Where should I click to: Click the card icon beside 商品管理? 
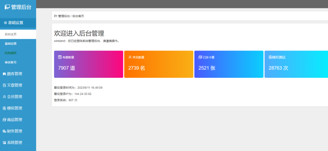(4, 120)
